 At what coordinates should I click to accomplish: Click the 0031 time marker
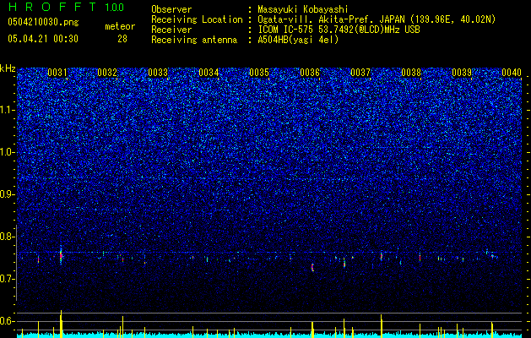pos(57,73)
